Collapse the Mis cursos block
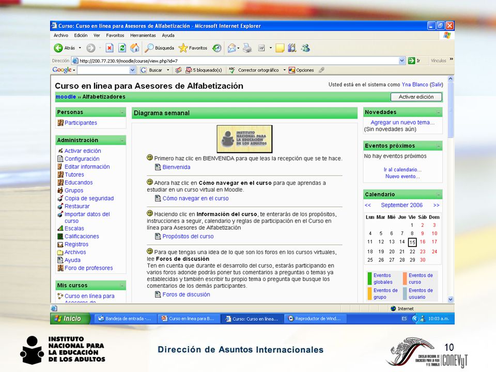 coord(122,285)
